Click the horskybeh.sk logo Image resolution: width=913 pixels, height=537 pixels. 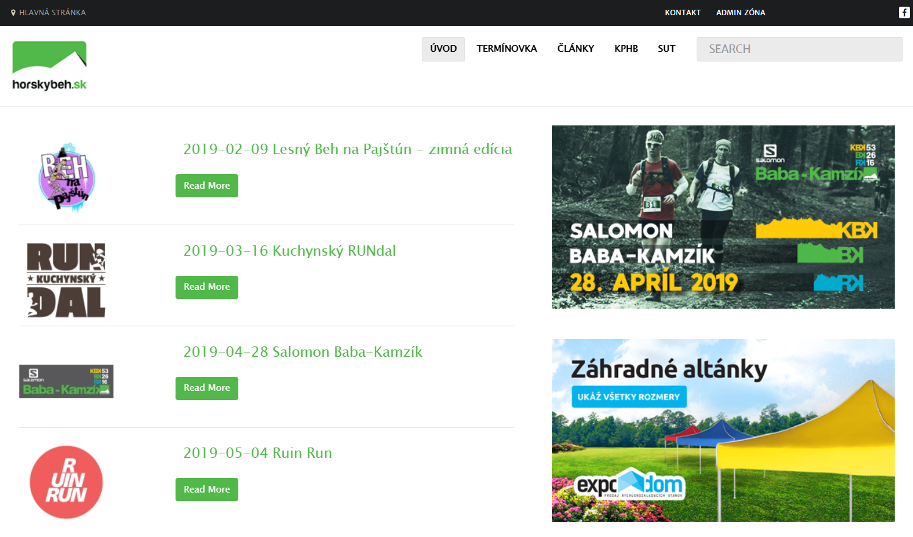point(49,66)
